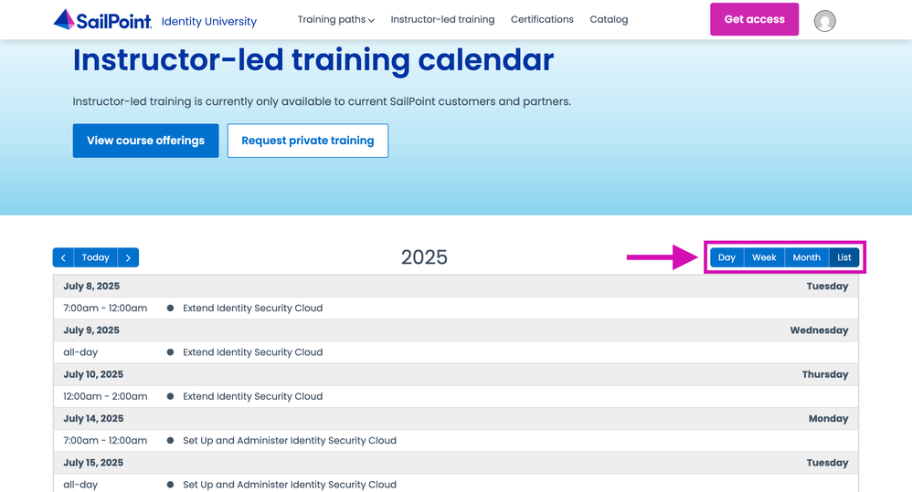Go to next calendar period arrow

coord(128,258)
